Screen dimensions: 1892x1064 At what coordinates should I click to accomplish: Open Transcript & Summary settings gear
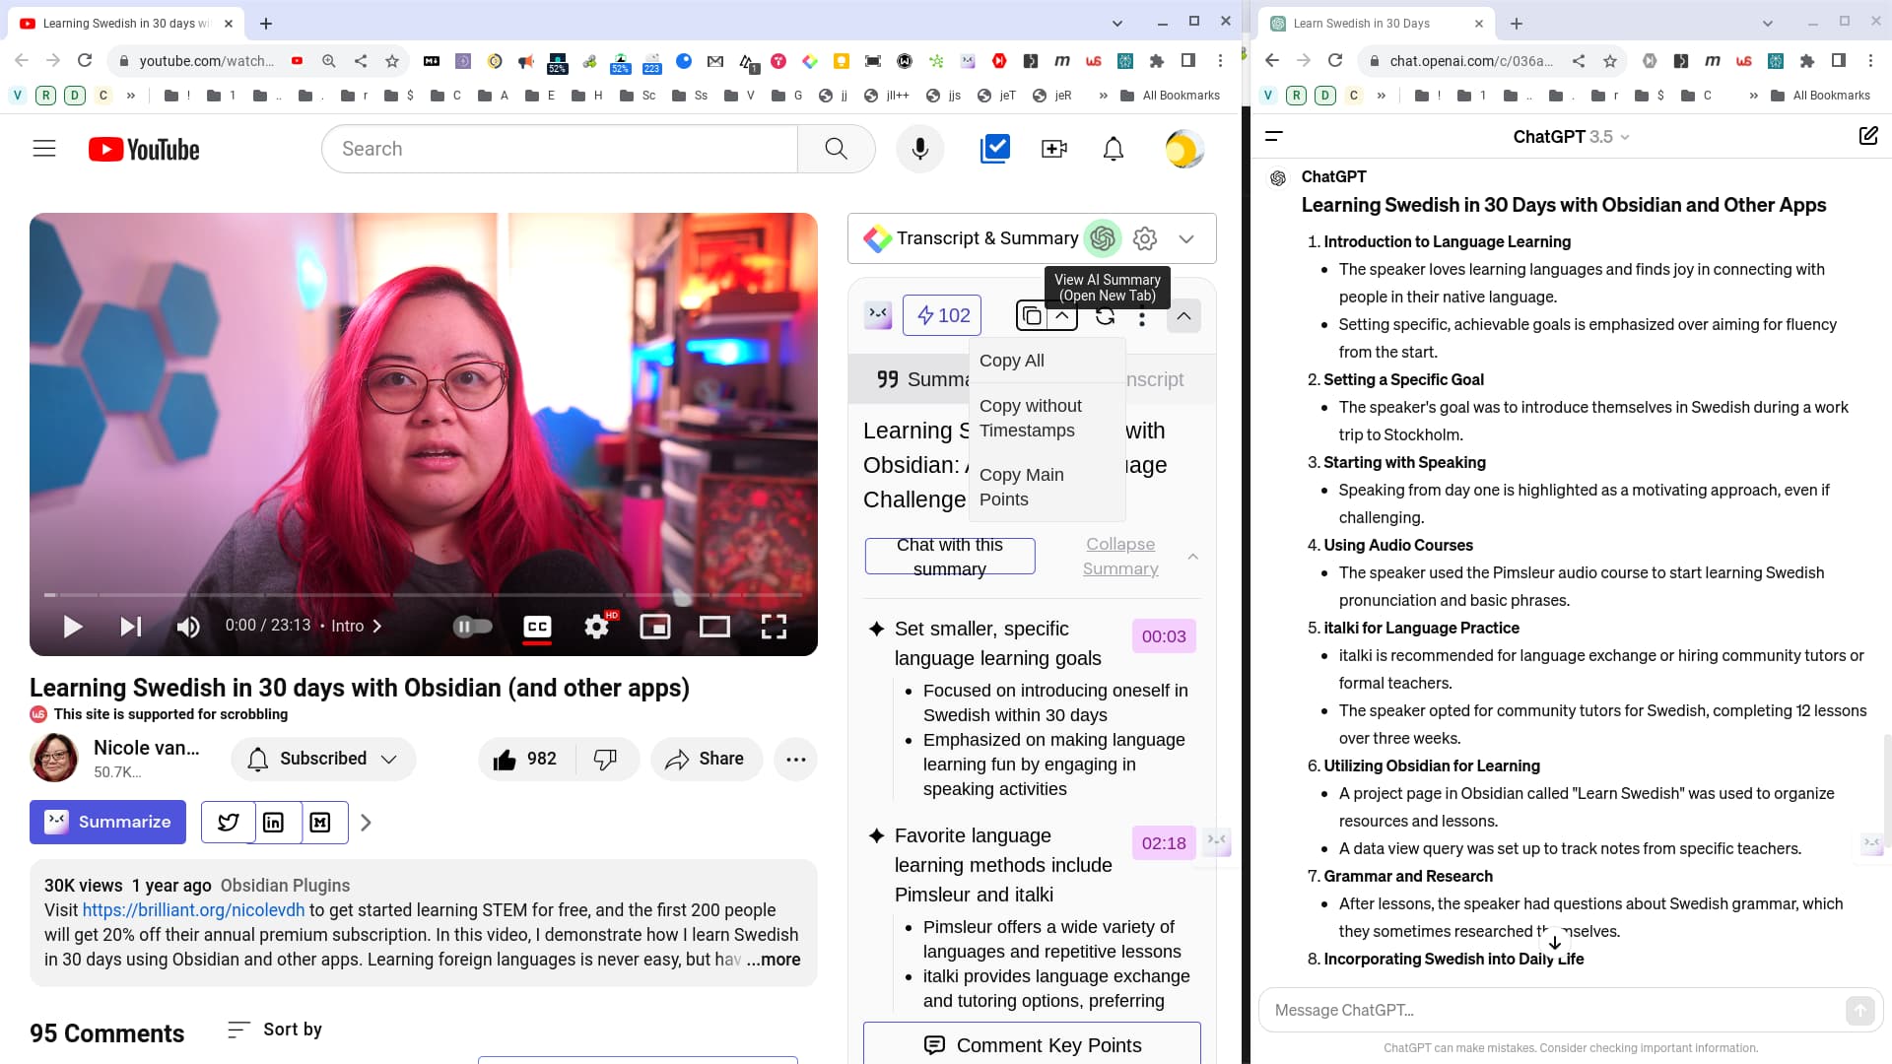coord(1144,238)
